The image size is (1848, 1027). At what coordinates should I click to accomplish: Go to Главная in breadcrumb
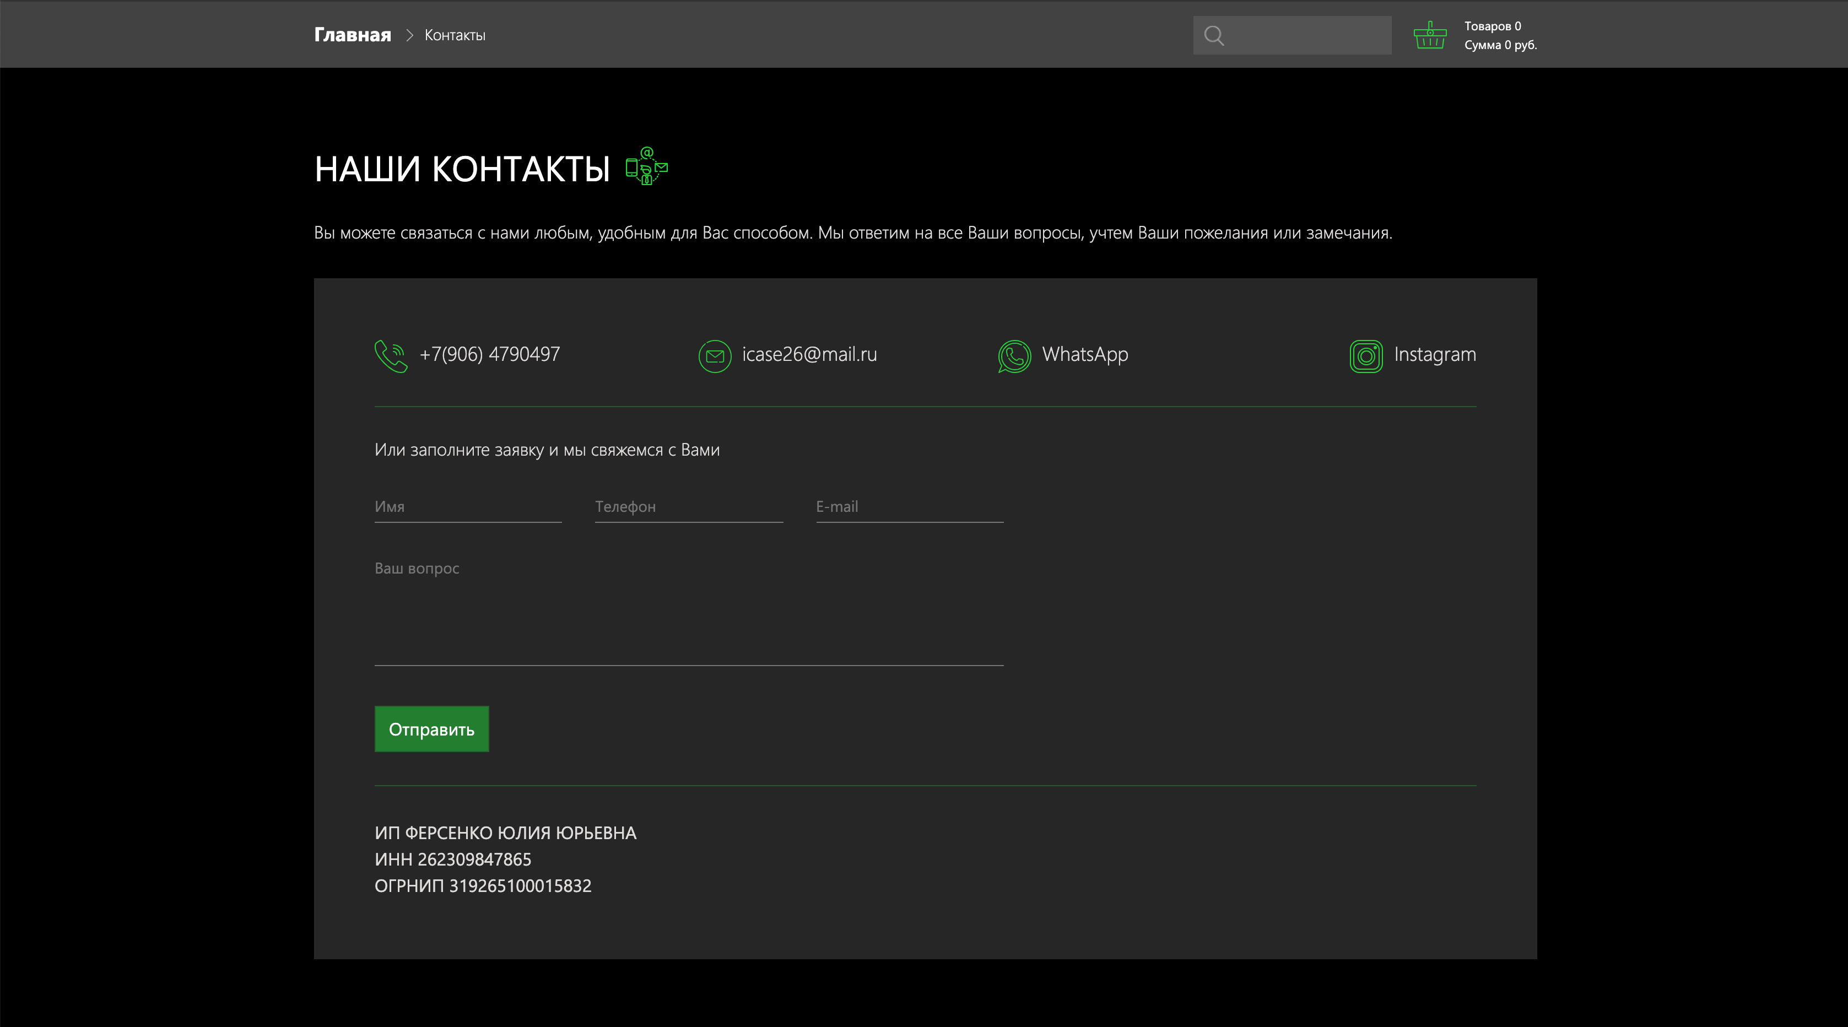[x=352, y=34]
